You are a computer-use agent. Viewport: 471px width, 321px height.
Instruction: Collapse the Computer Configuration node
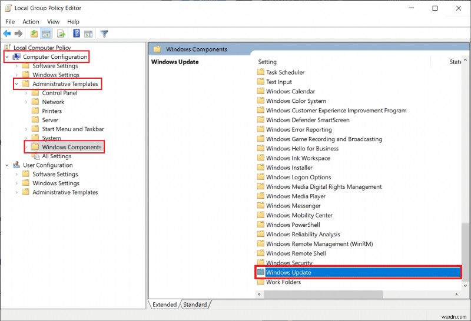(x=7, y=56)
